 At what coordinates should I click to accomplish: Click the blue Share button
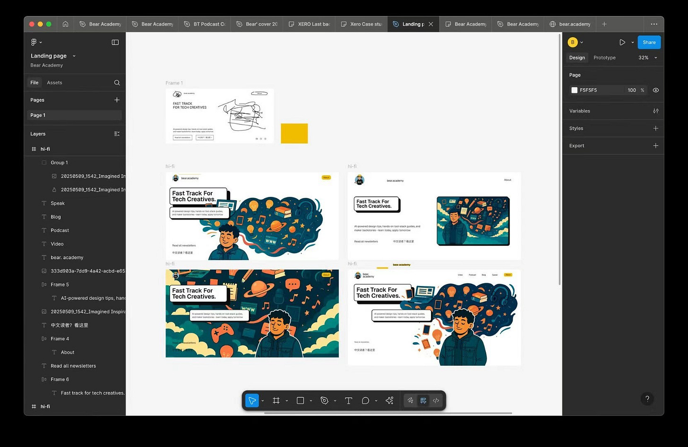649,42
